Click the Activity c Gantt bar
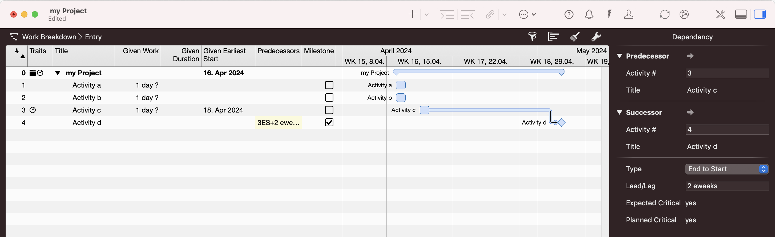The width and height of the screenshot is (775, 237). coord(424,110)
